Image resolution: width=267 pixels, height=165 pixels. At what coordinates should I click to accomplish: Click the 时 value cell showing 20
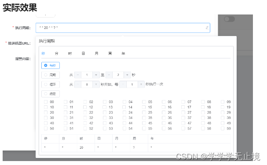86,147
